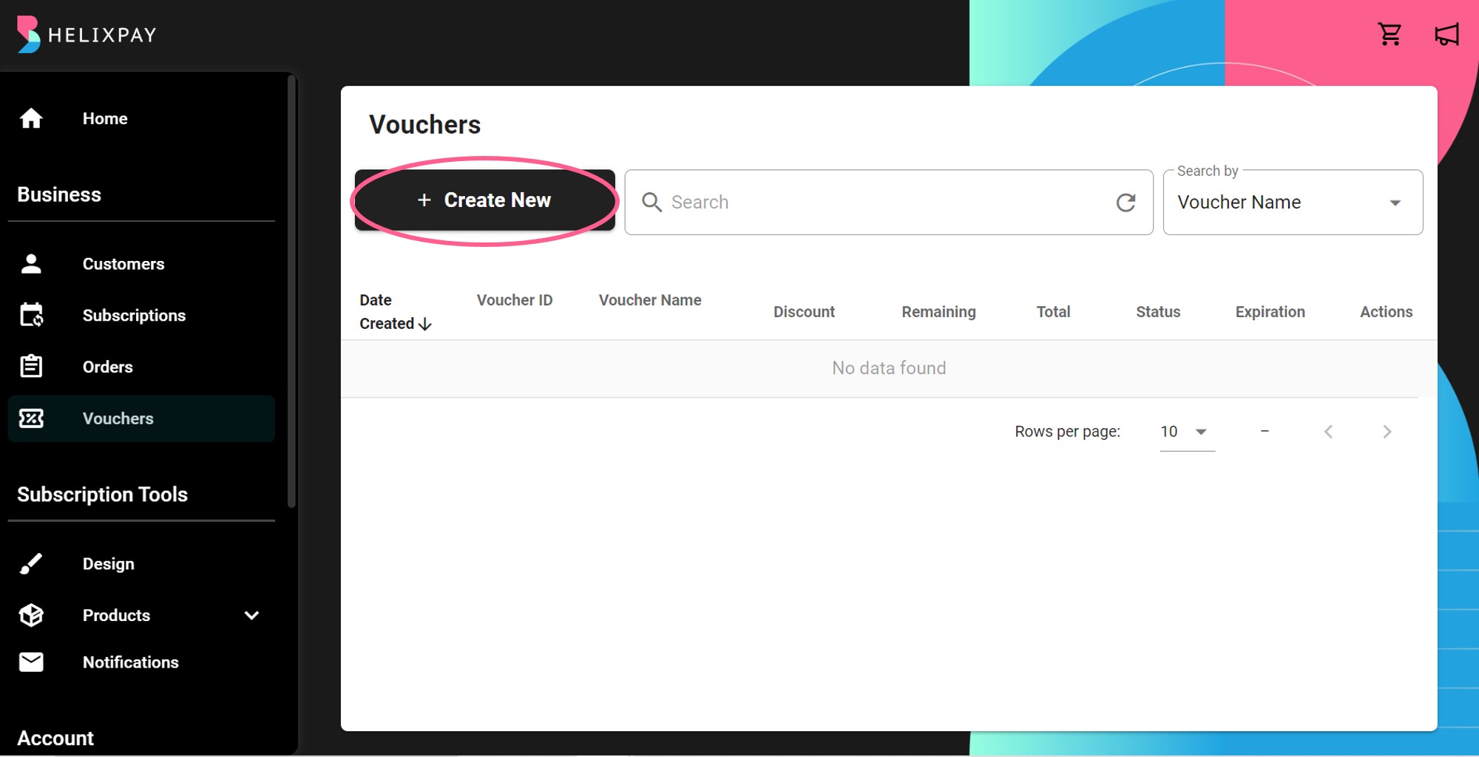This screenshot has height=757, width=1479.
Task: Click the Subscription Tools section heading
Action: click(x=102, y=495)
